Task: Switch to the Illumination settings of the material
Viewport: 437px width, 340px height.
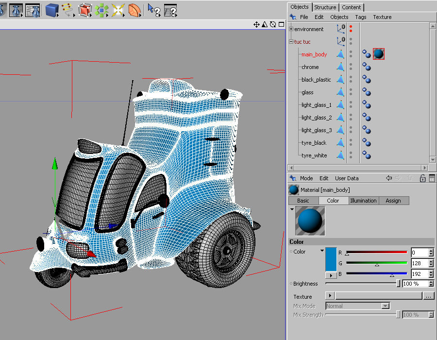Action: pos(363,200)
